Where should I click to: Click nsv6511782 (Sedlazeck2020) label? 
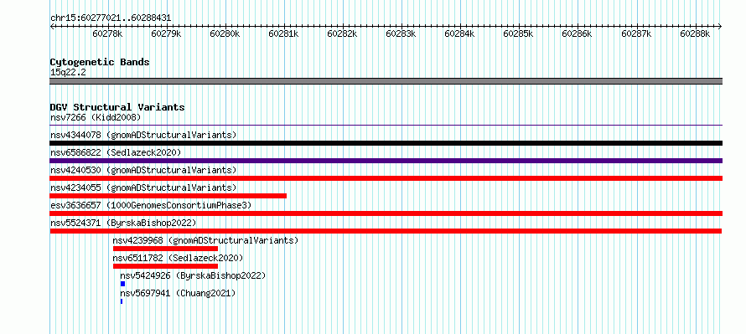pos(178,258)
